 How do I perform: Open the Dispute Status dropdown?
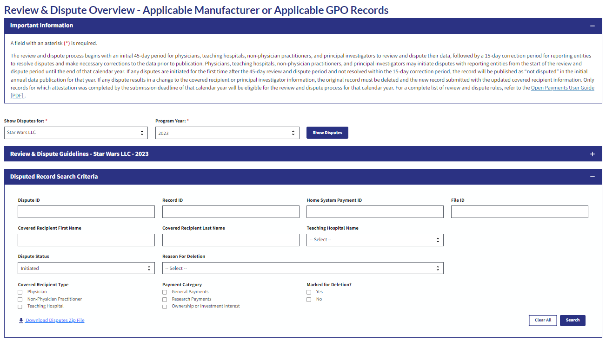(86, 269)
